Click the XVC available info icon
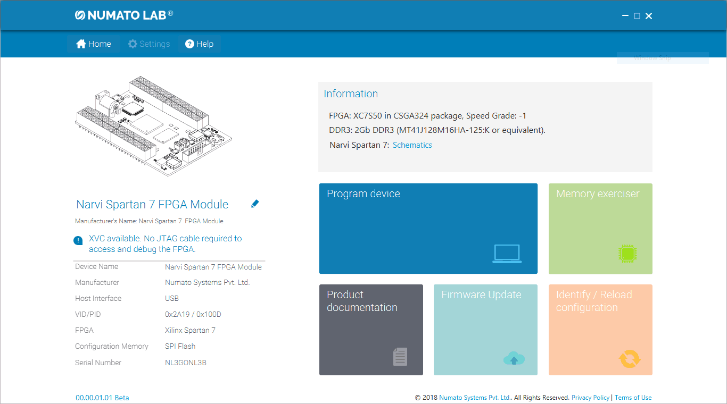The image size is (727, 404). [78, 240]
